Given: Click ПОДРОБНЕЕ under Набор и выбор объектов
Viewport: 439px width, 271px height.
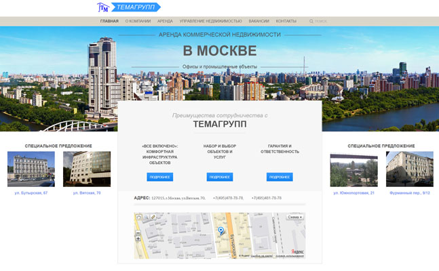Looking at the screenshot, I should tap(220, 177).
